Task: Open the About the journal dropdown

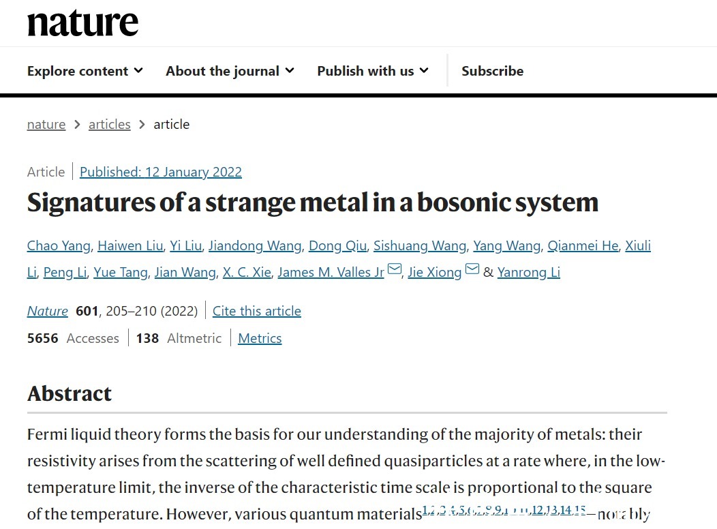Action: (x=230, y=71)
